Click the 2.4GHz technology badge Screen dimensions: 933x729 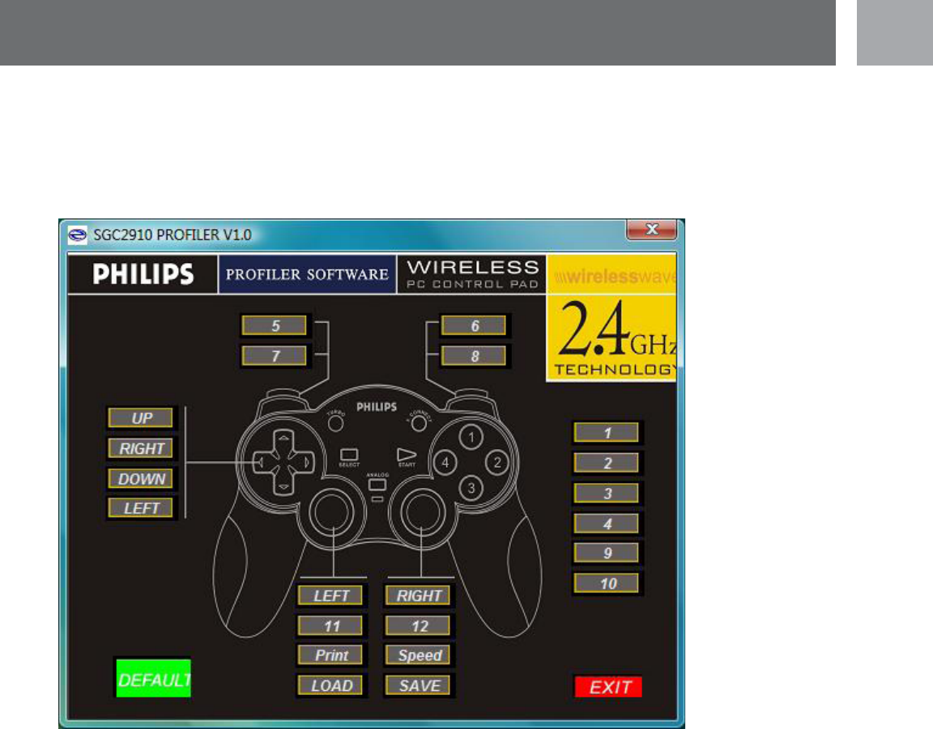[611, 337]
